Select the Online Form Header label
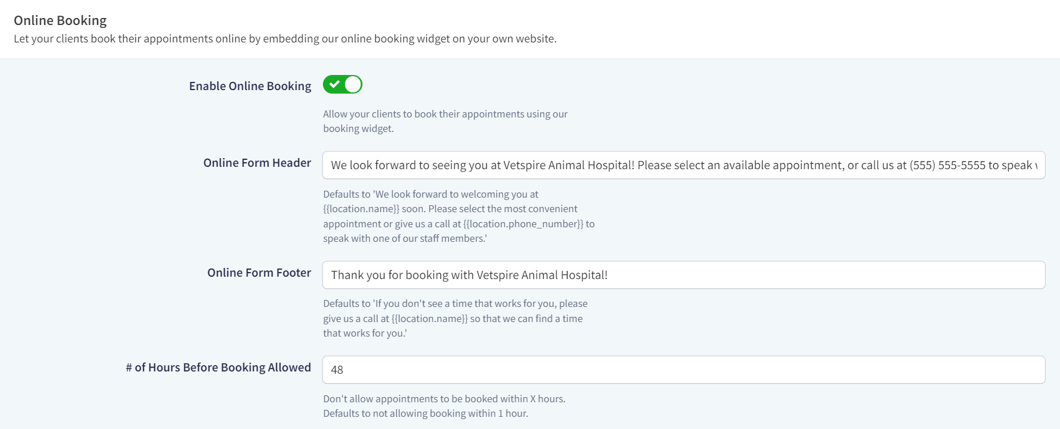Screen dimensions: 1060x429 (257, 163)
